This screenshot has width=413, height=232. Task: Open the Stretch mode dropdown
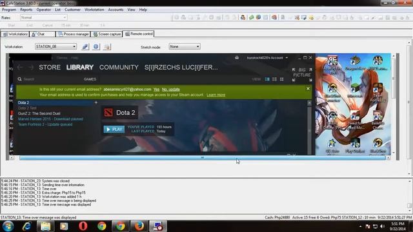(185, 46)
